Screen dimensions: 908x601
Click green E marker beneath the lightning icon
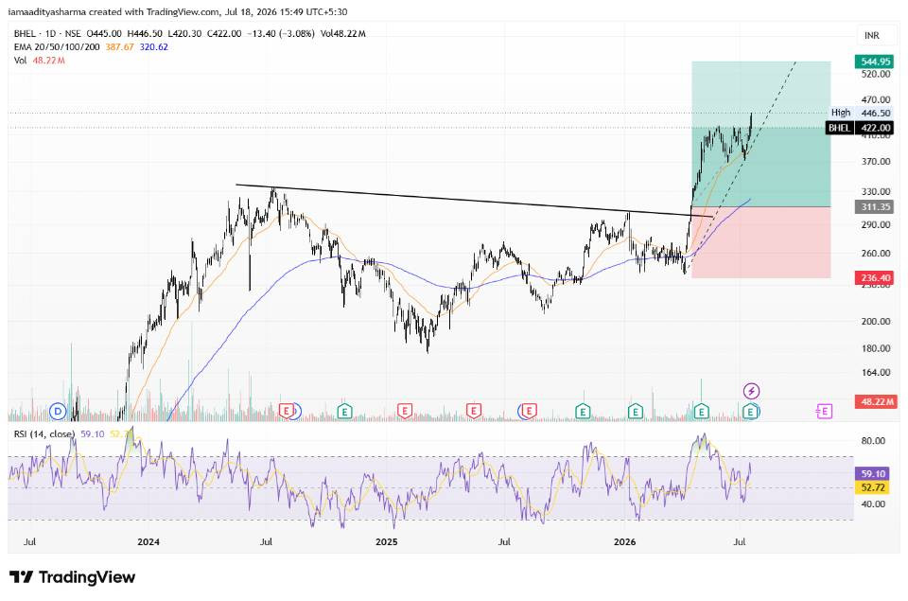750,412
